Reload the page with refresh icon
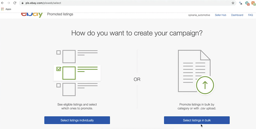The image size is (256, 129). point(15,3)
